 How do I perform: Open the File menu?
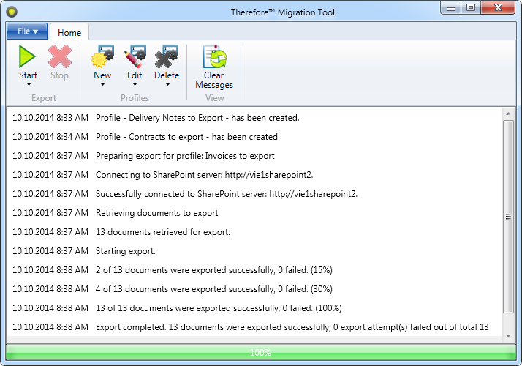[27, 31]
